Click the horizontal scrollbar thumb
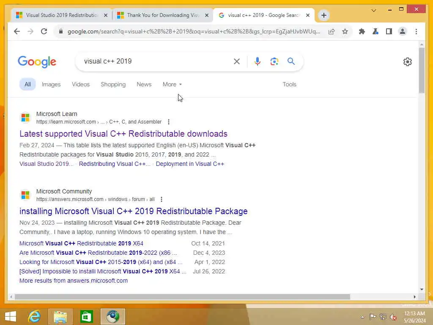Screen dimensions: 433x325 click(182, 297)
